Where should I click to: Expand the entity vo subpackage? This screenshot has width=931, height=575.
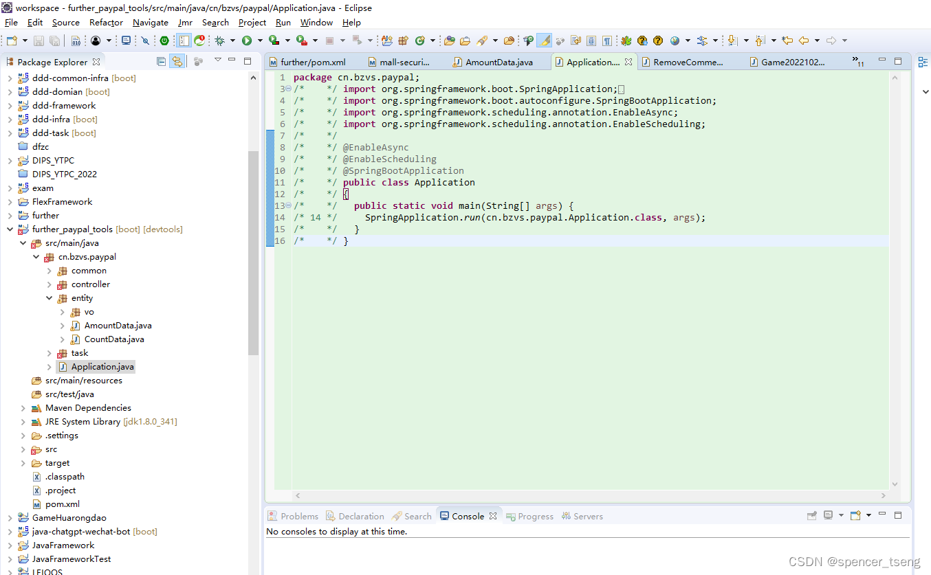(x=62, y=311)
